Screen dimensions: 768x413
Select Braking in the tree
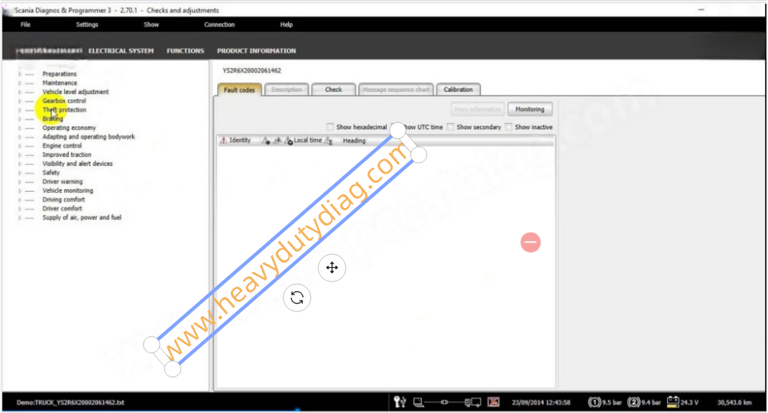click(53, 119)
